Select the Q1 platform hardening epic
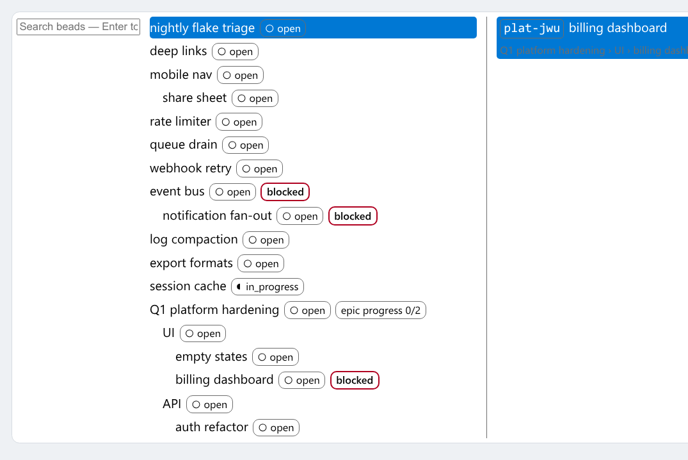 [x=214, y=310]
